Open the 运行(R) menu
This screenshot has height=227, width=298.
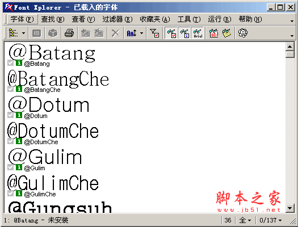[x=220, y=19]
